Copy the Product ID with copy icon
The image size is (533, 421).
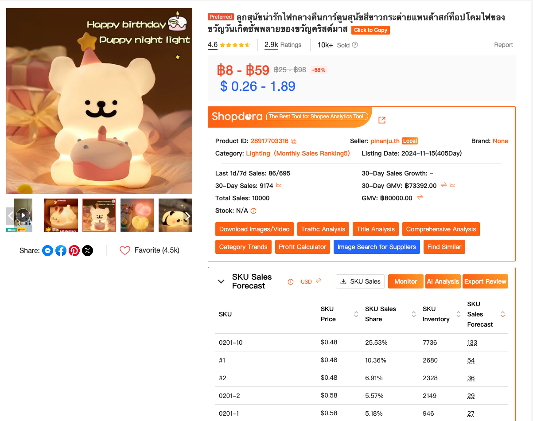[294, 141]
